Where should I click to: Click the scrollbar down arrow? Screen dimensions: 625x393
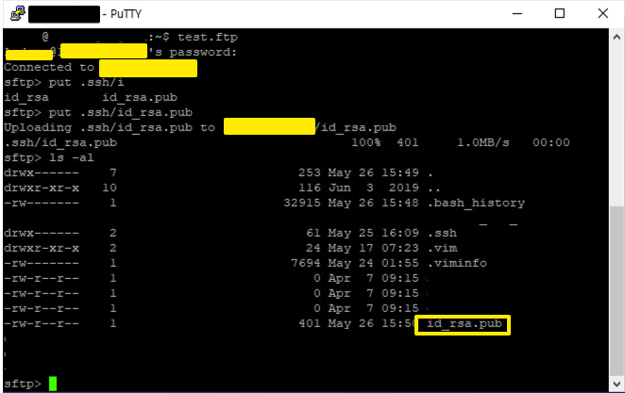tap(617, 385)
